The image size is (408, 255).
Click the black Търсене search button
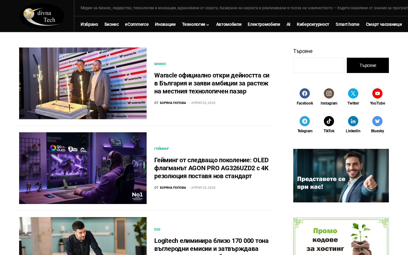[x=368, y=65]
